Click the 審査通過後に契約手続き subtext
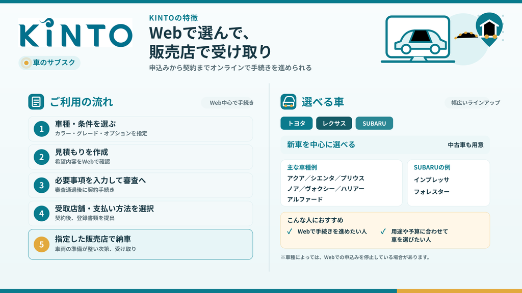This screenshot has width=522, height=293. click(85, 190)
